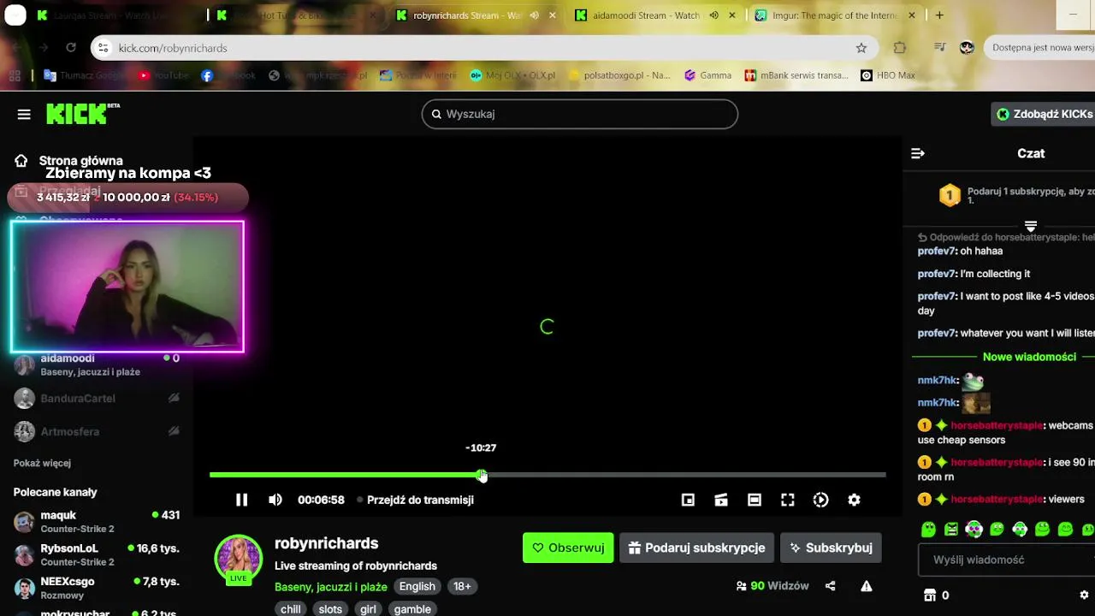
Task: Mute the player volume
Action: [x=275, y=500]
